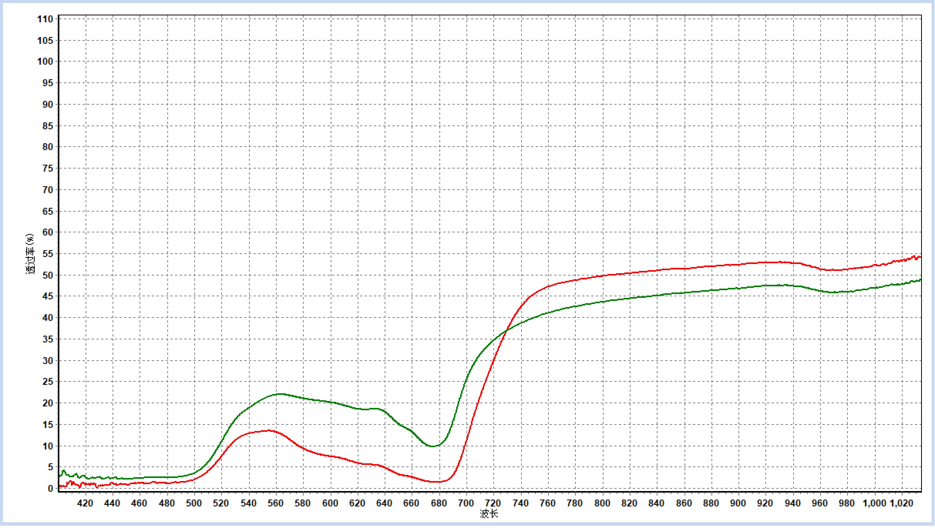935x528 pixels.
Task: Click the 420 wavelength tick label
Action: point(85,503)
